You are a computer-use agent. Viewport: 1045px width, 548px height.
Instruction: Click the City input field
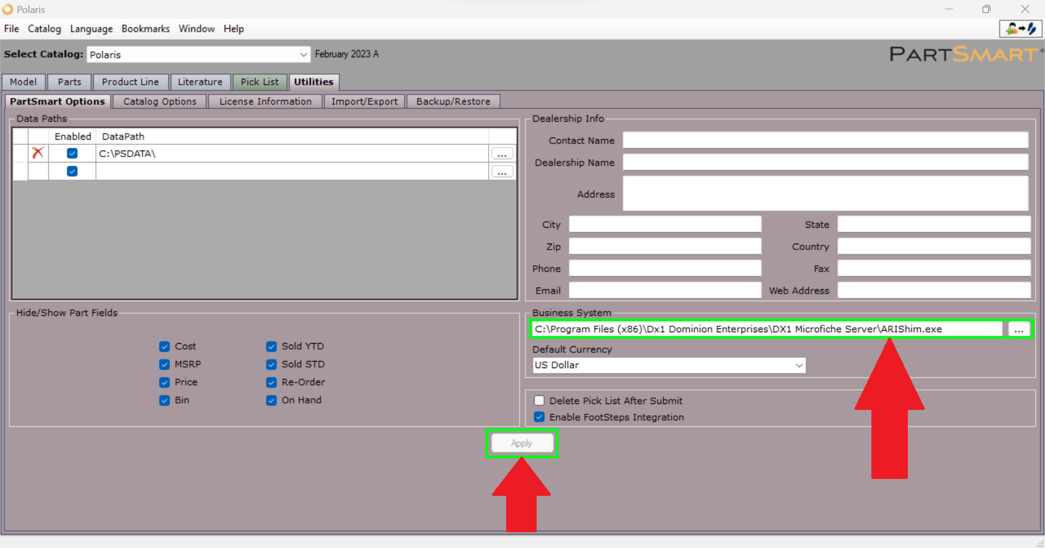[665, 224]
